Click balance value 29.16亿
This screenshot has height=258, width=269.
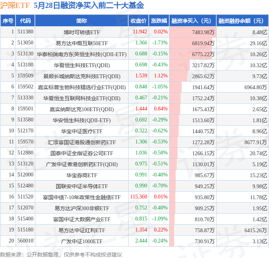pos(258,43)
